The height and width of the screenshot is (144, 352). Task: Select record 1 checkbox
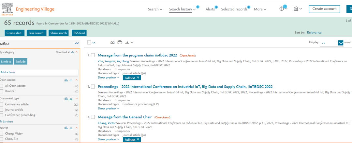[x=93, y=55]
